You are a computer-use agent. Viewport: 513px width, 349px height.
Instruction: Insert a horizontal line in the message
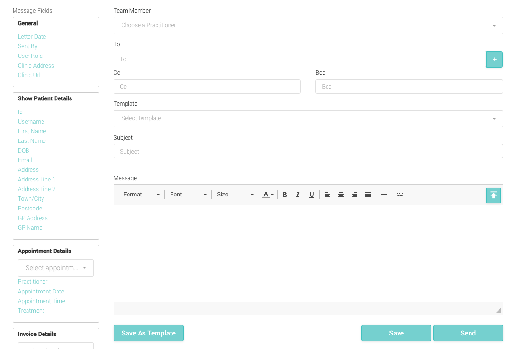click(384, 195)
